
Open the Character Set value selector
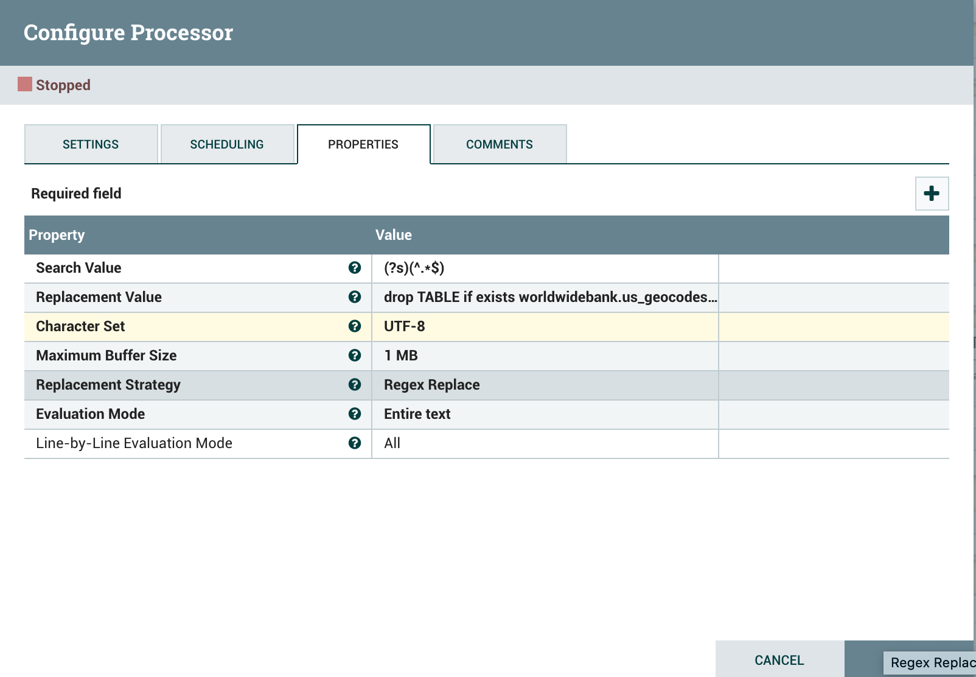(545, 326)
